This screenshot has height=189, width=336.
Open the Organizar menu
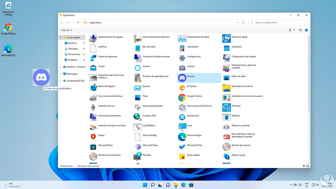tap(67, 30)
